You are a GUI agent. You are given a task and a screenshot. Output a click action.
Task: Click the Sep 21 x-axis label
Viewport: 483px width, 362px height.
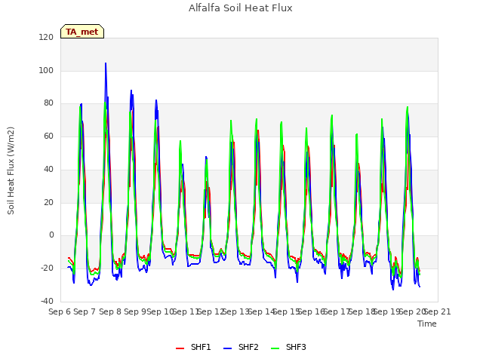[x=438, y=311]
